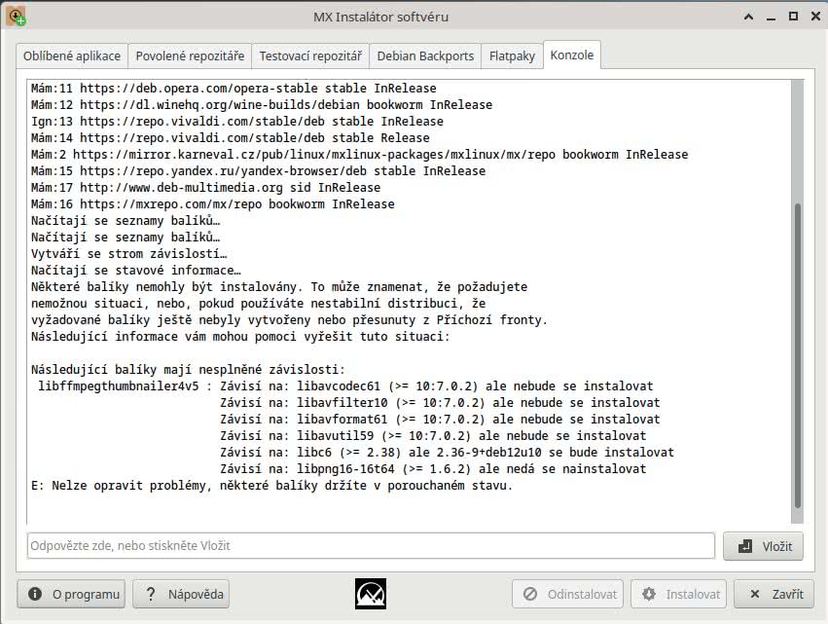Click the libavfilter10 dependency line

(x=440, y=402)
